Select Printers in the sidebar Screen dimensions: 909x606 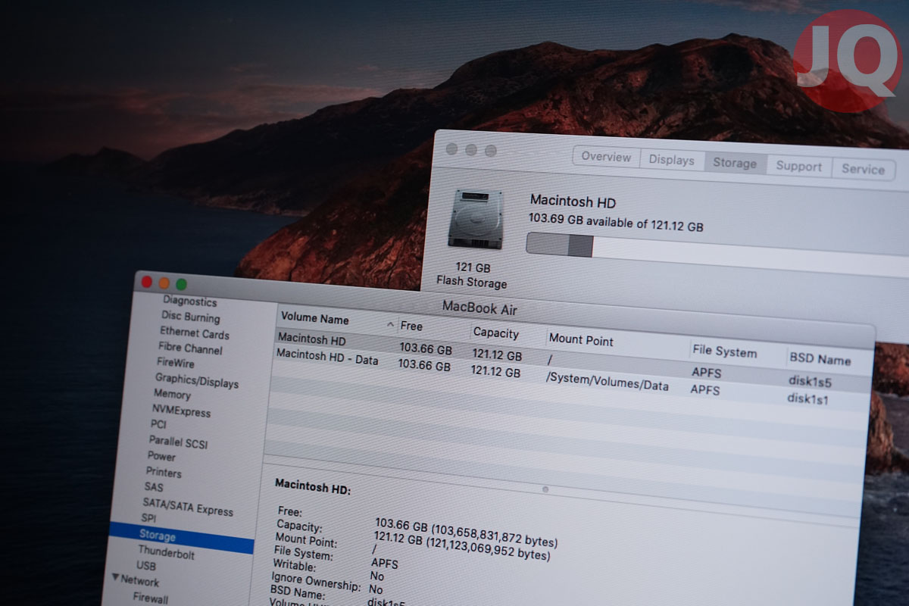point(164,472)
